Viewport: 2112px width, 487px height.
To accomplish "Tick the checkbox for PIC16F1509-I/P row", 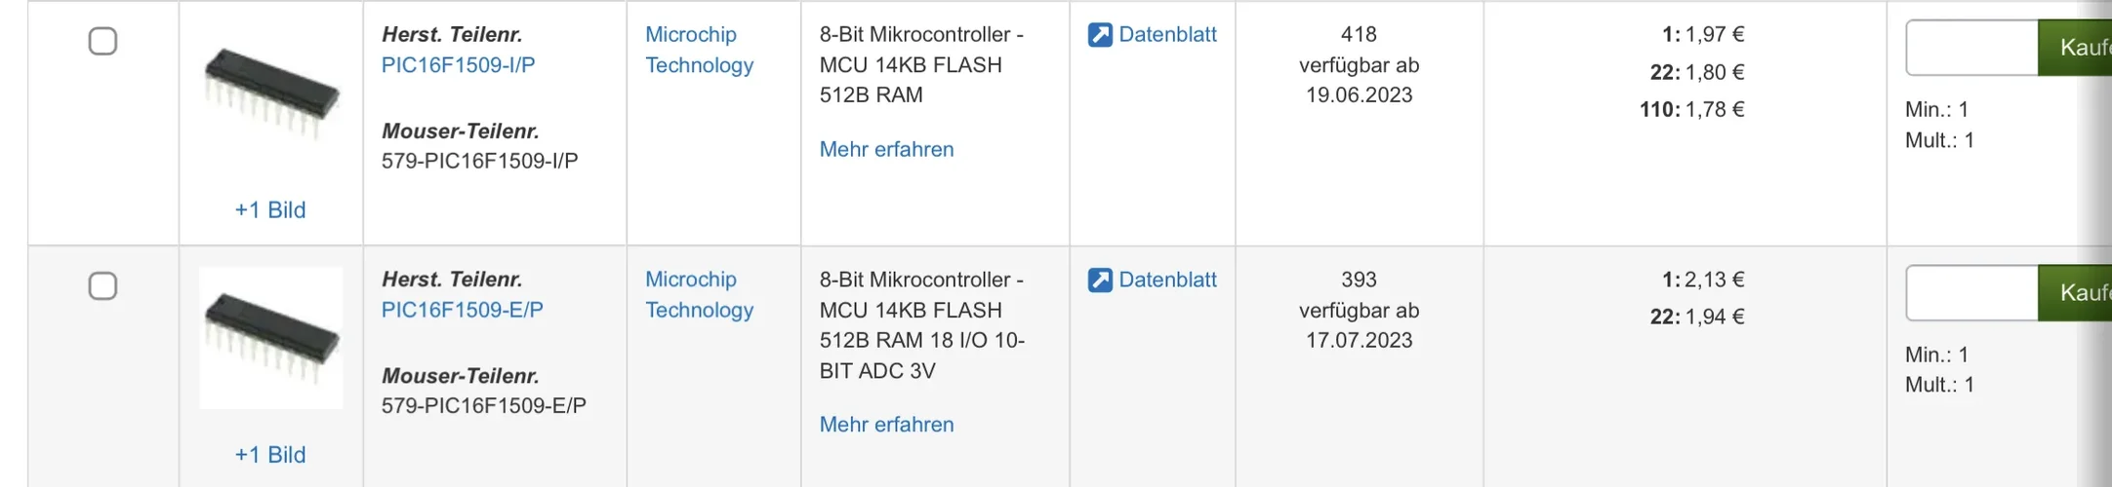I will pyautogui.click(x=102, y=42).
